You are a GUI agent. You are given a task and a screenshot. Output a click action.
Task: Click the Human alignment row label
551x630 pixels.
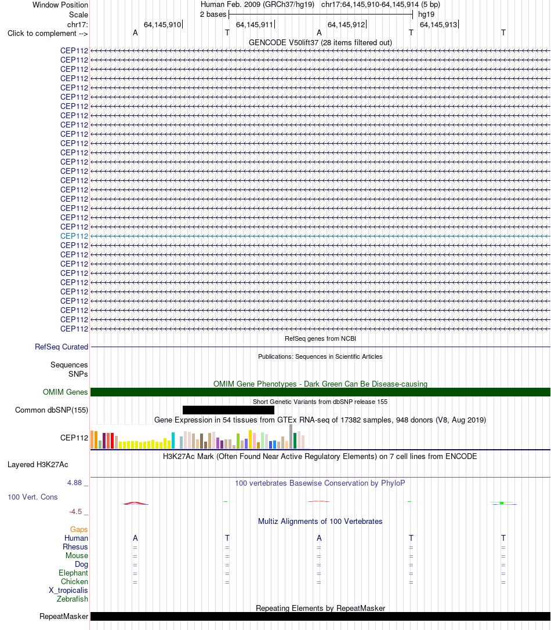76,538
